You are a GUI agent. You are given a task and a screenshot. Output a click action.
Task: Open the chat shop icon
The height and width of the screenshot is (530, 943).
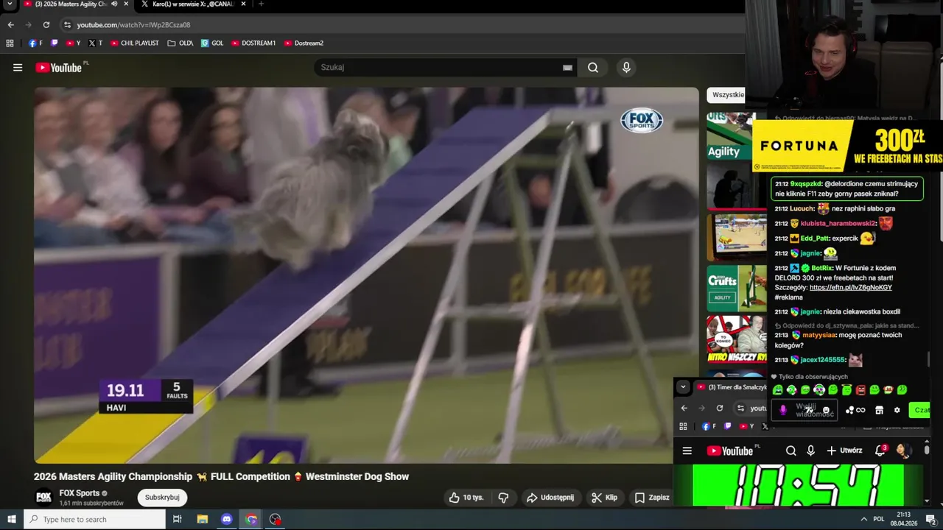tap(879, 411)
